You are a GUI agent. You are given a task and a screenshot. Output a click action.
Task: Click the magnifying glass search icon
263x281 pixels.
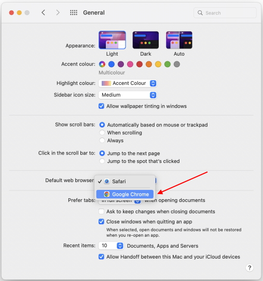pos(200,12)
